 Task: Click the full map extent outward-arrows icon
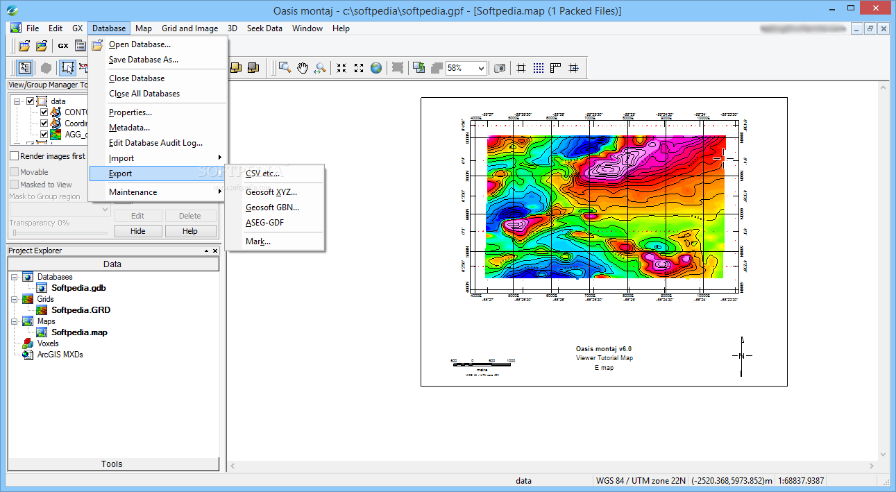point(359,67)
